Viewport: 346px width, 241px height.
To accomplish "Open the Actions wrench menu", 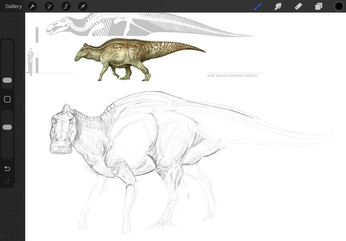I will [33, 6].
